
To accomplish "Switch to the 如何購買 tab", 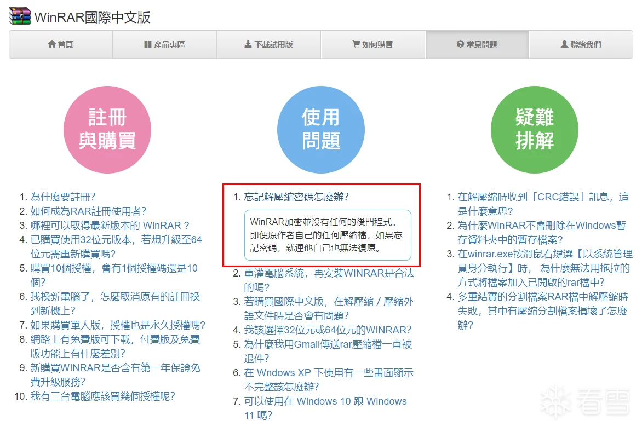I will 372,44.
